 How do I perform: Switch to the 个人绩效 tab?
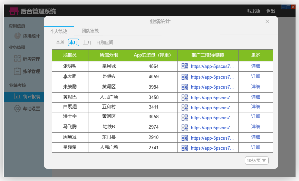coord(59,31)
